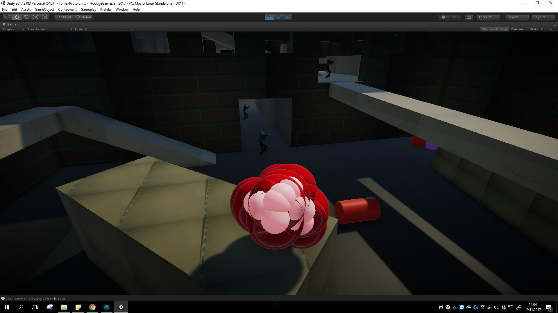Open Gizmos dropdown arrow
Screen dimensions: 558x313
point(555,29)
